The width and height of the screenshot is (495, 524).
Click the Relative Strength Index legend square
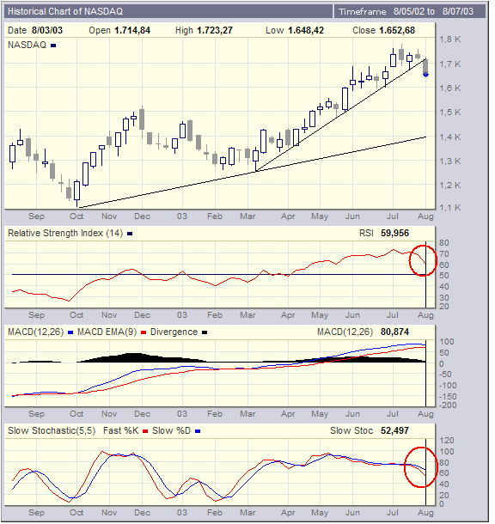tap(130, 234)
